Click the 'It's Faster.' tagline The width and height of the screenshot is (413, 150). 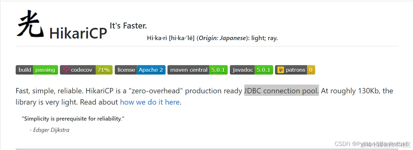128,26
